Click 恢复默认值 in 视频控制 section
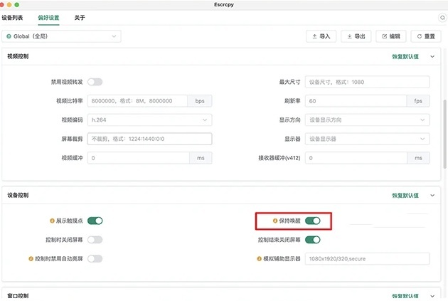The height and width of the screenshot is (301, 448). 405,57
